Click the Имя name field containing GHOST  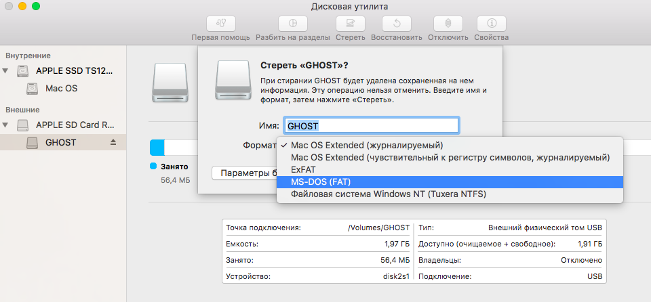coord(372,126)
